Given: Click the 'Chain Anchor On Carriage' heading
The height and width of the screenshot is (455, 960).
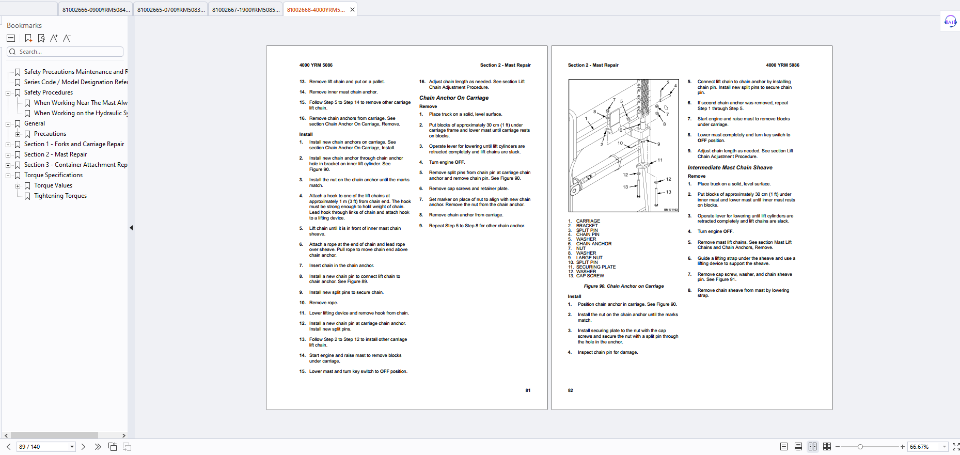Looking at the screenshot, I should pyautogui.click(x=454, y=98).
